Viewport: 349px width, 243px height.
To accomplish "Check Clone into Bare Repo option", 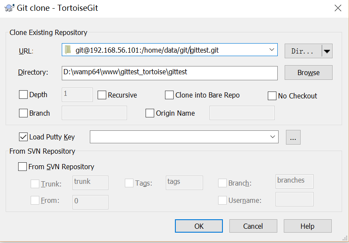I will pos(169,95).
